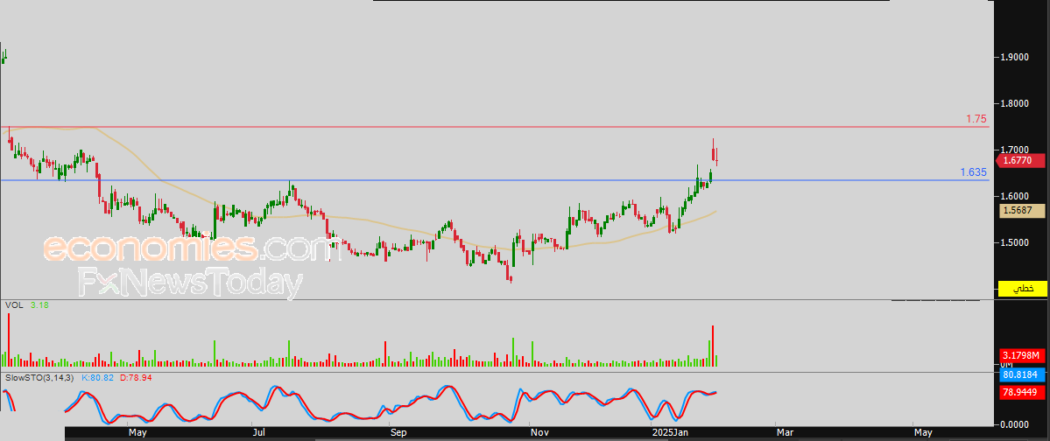1050x441 pixels.
Task: Click the VOL indicator label
Action: point(14,305)
